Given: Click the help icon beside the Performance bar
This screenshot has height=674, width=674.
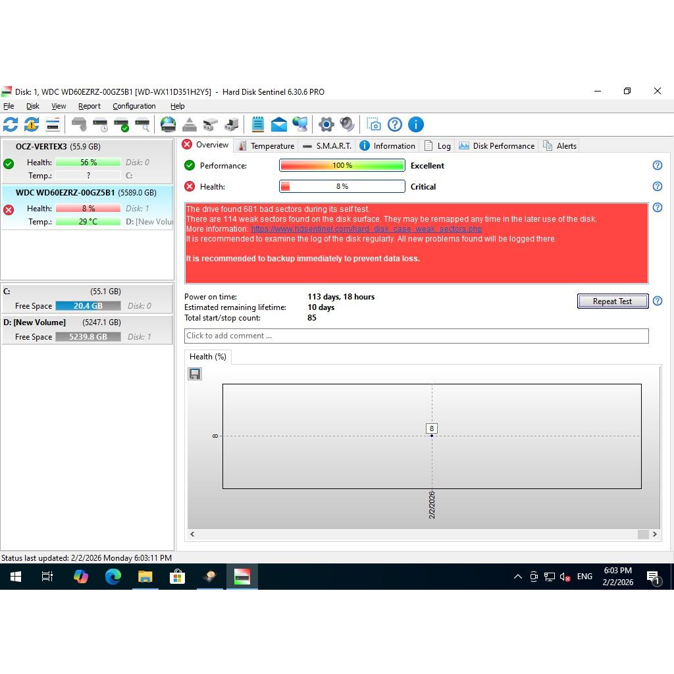Looking at the screenshot, I should point(657,166).
